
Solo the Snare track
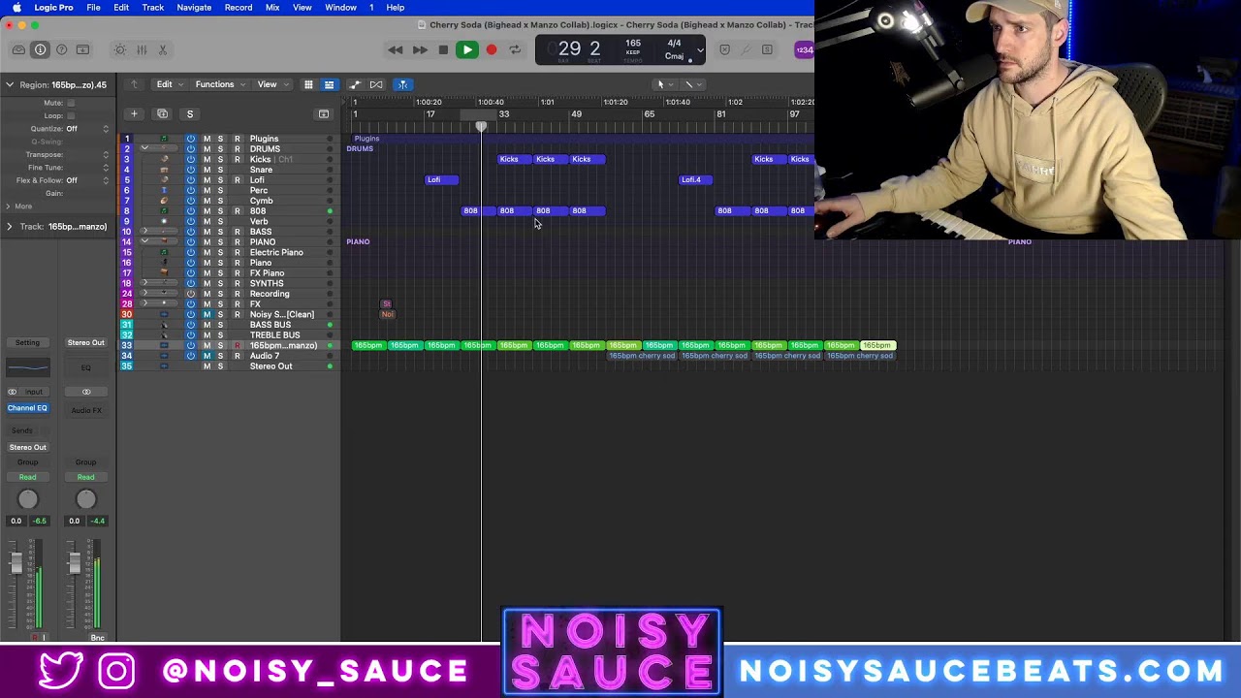[x=220, y=170]
